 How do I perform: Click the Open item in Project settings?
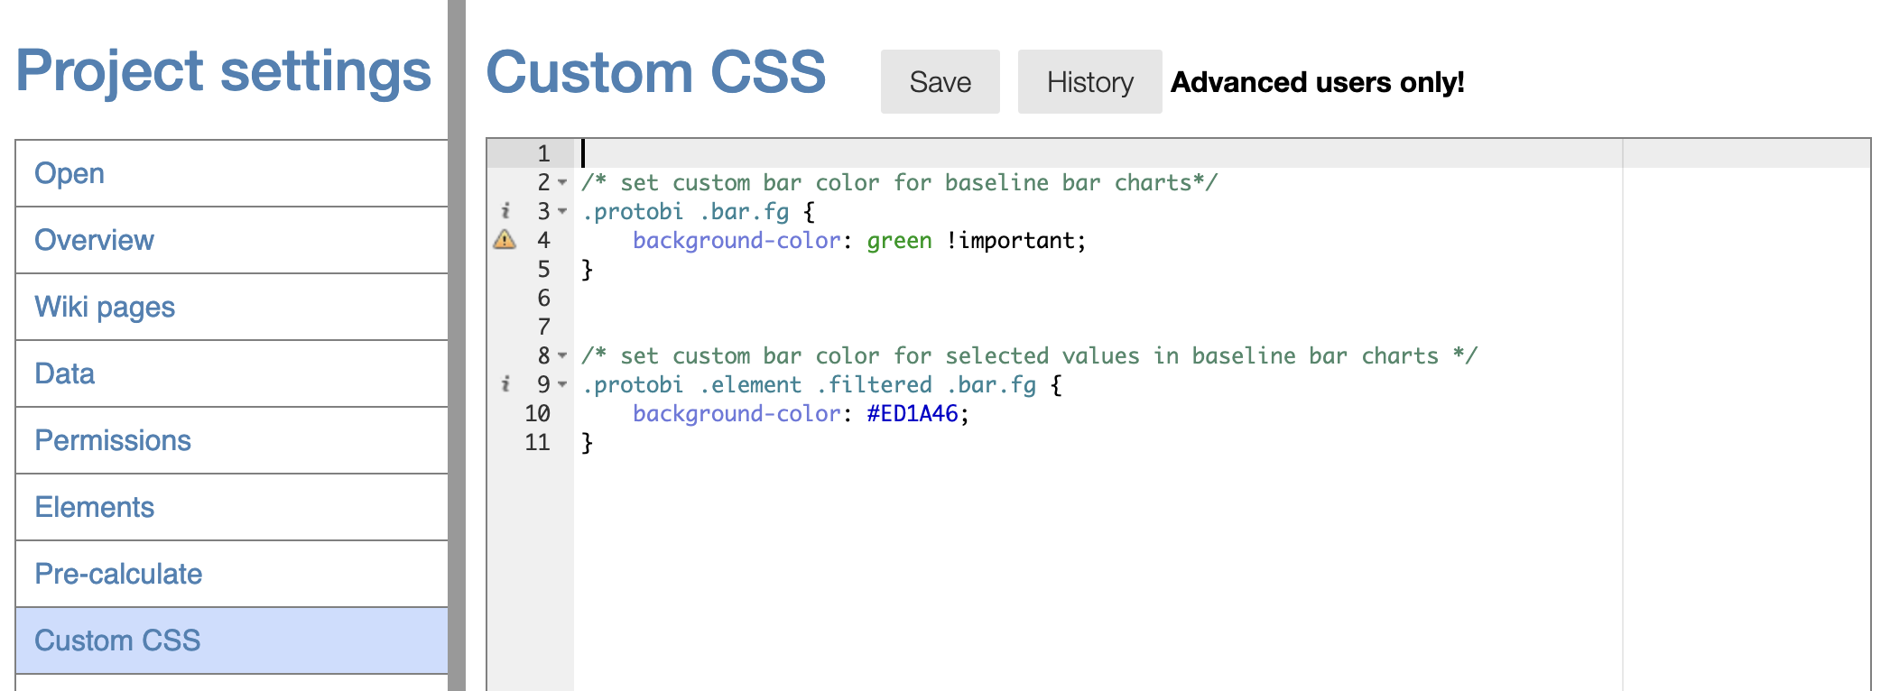(69, 173)
